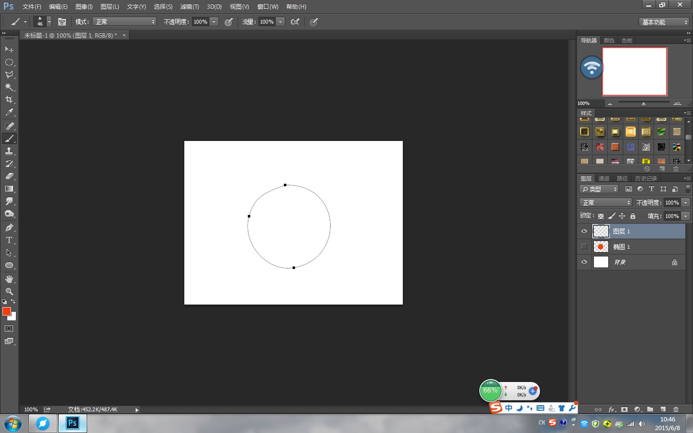Screen dimensions: 693x433
Task: Open the 填充 dropdown arrow
Action: (686, 216)
